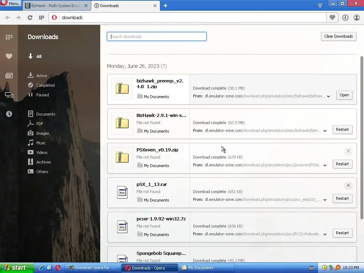Open Speed Dial grid from toolbar

click(42, 18)
